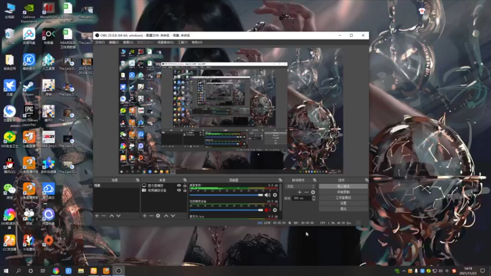Open desktop audio settings gear in mixer
491x276 pixels.
(x=275, y=195)
